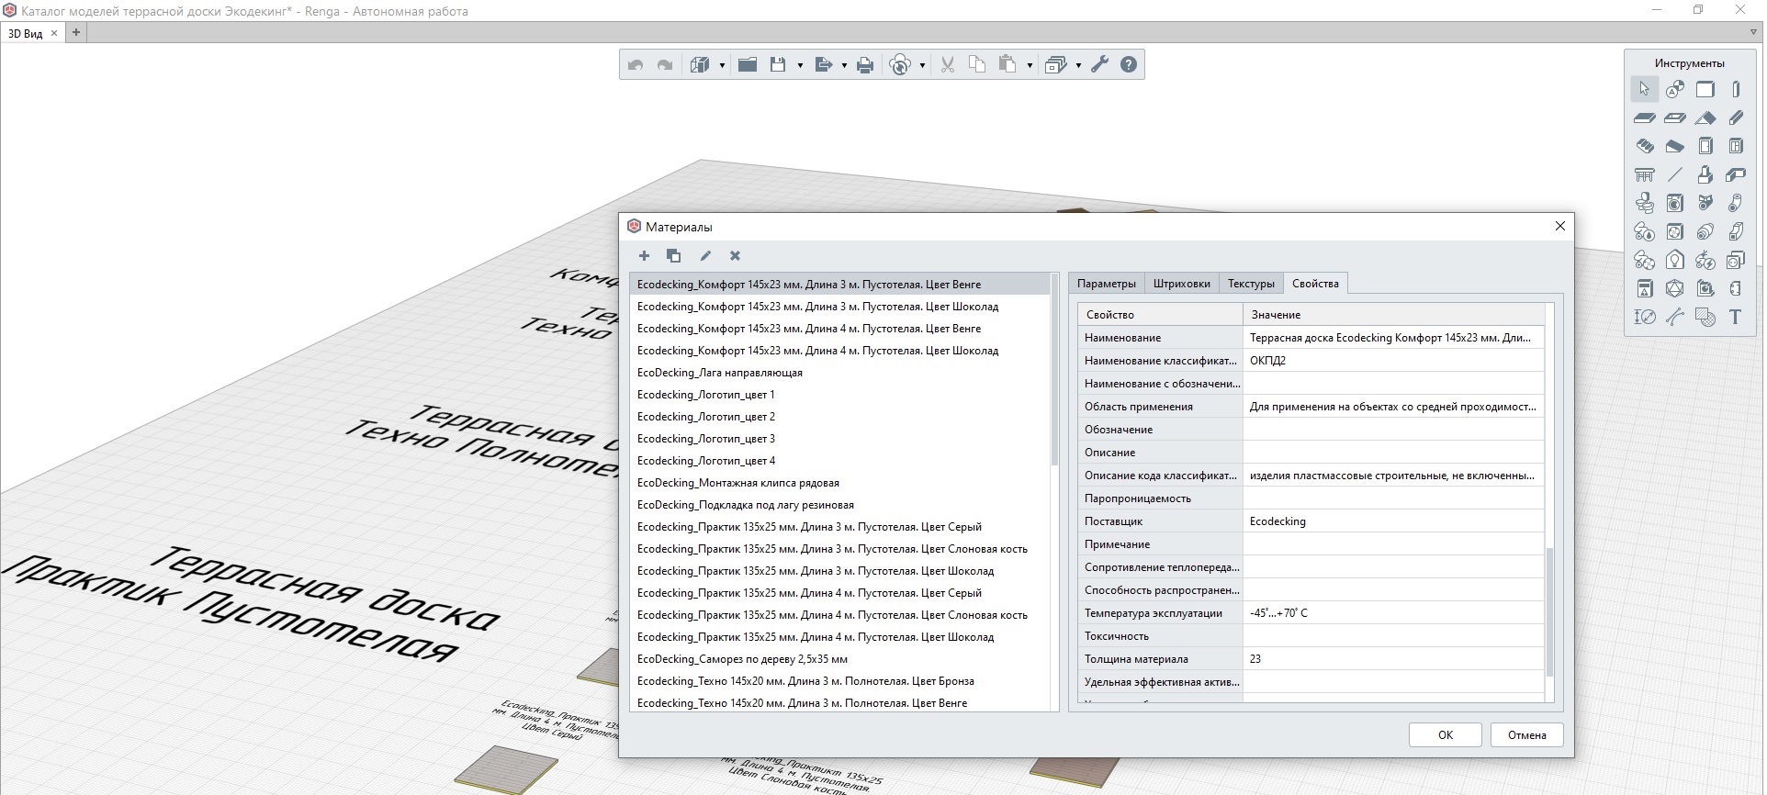Switch to the Штриховки tab
This screenshot has width=1767, height=795.
coord(1181,284)
